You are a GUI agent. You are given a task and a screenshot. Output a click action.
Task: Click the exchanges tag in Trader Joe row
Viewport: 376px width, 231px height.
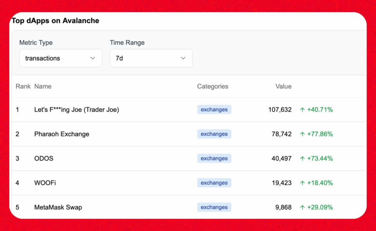coord(214,110)
